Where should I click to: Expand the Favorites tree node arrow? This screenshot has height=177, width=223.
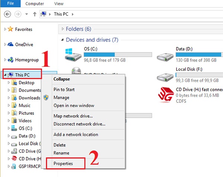click(x=4, y=29)
